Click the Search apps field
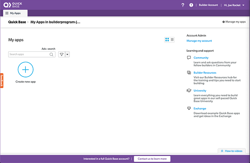 pos(32,54)
